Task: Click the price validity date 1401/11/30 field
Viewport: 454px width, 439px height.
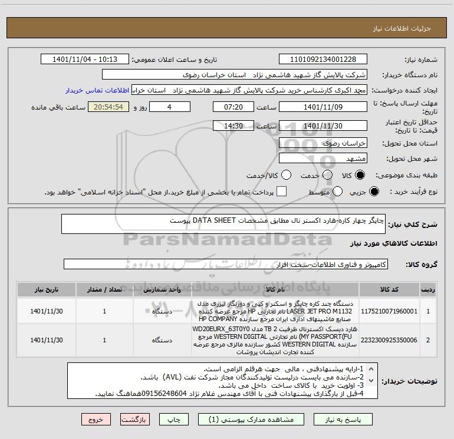Action: (323, 126)
